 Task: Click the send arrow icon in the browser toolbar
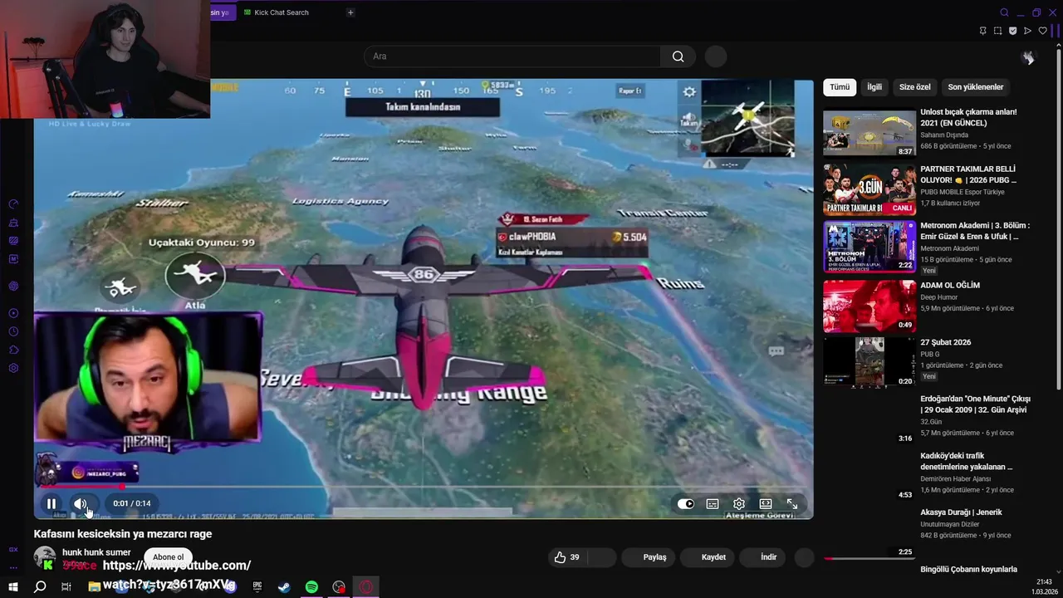(1028, 31)
